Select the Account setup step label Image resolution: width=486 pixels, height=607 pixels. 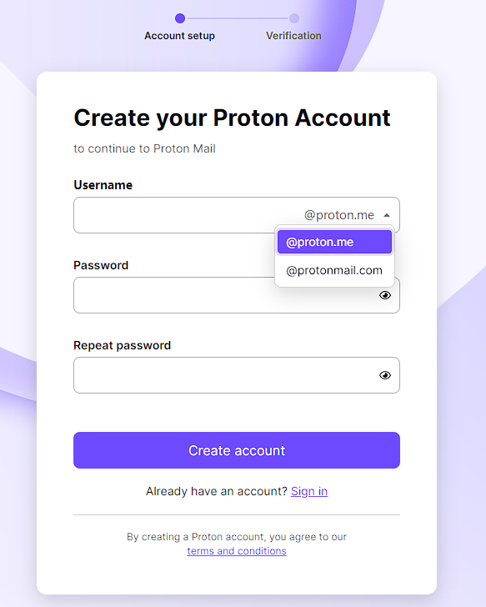pos(179,36)
